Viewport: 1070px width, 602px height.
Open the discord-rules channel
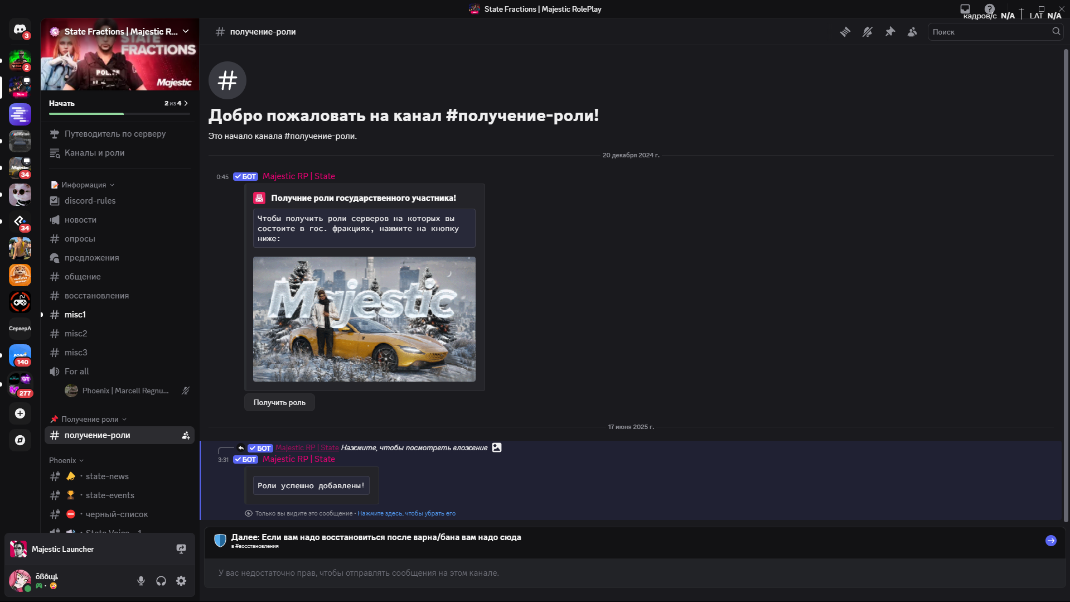pos(119,201)
